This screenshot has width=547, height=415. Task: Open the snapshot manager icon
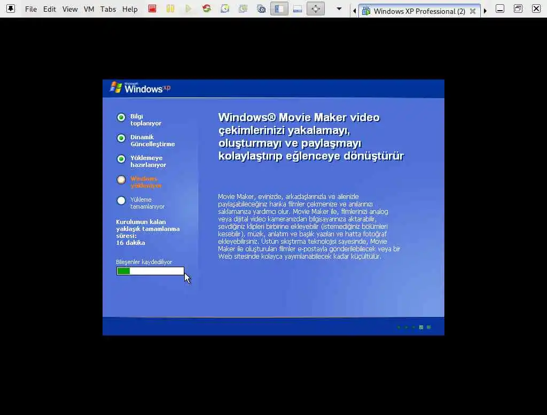click(x=261, y=9)
